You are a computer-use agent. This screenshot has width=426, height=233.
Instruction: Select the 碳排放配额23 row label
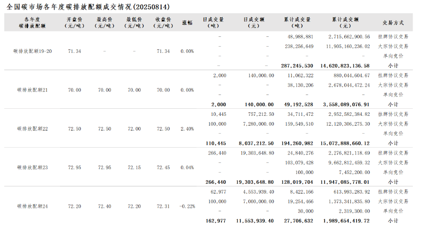click(x=33, y=167)
